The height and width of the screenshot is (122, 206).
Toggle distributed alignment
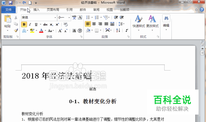click(x=112, y=24)
